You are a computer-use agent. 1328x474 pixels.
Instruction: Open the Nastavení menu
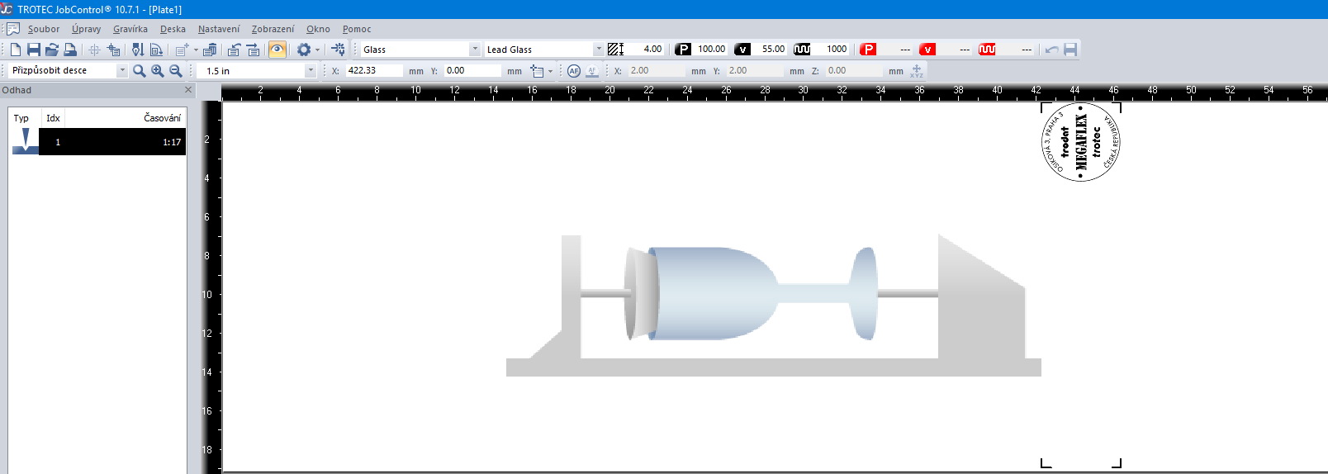tap(219, 29)
